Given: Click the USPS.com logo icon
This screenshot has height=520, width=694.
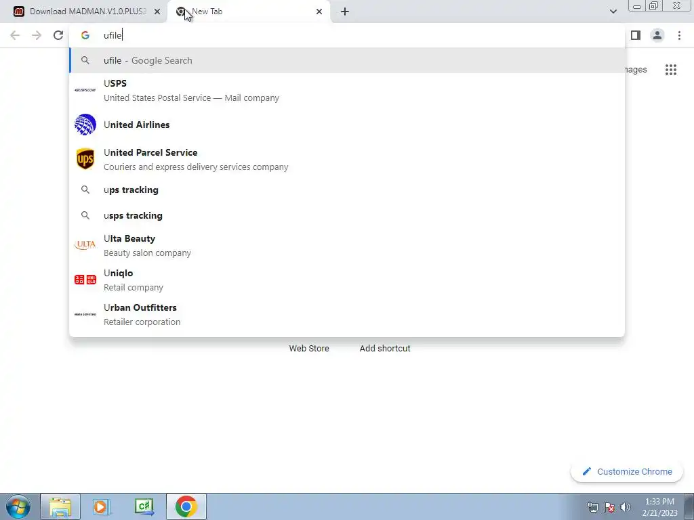Looking at the screenshot, I should point(85,90).
